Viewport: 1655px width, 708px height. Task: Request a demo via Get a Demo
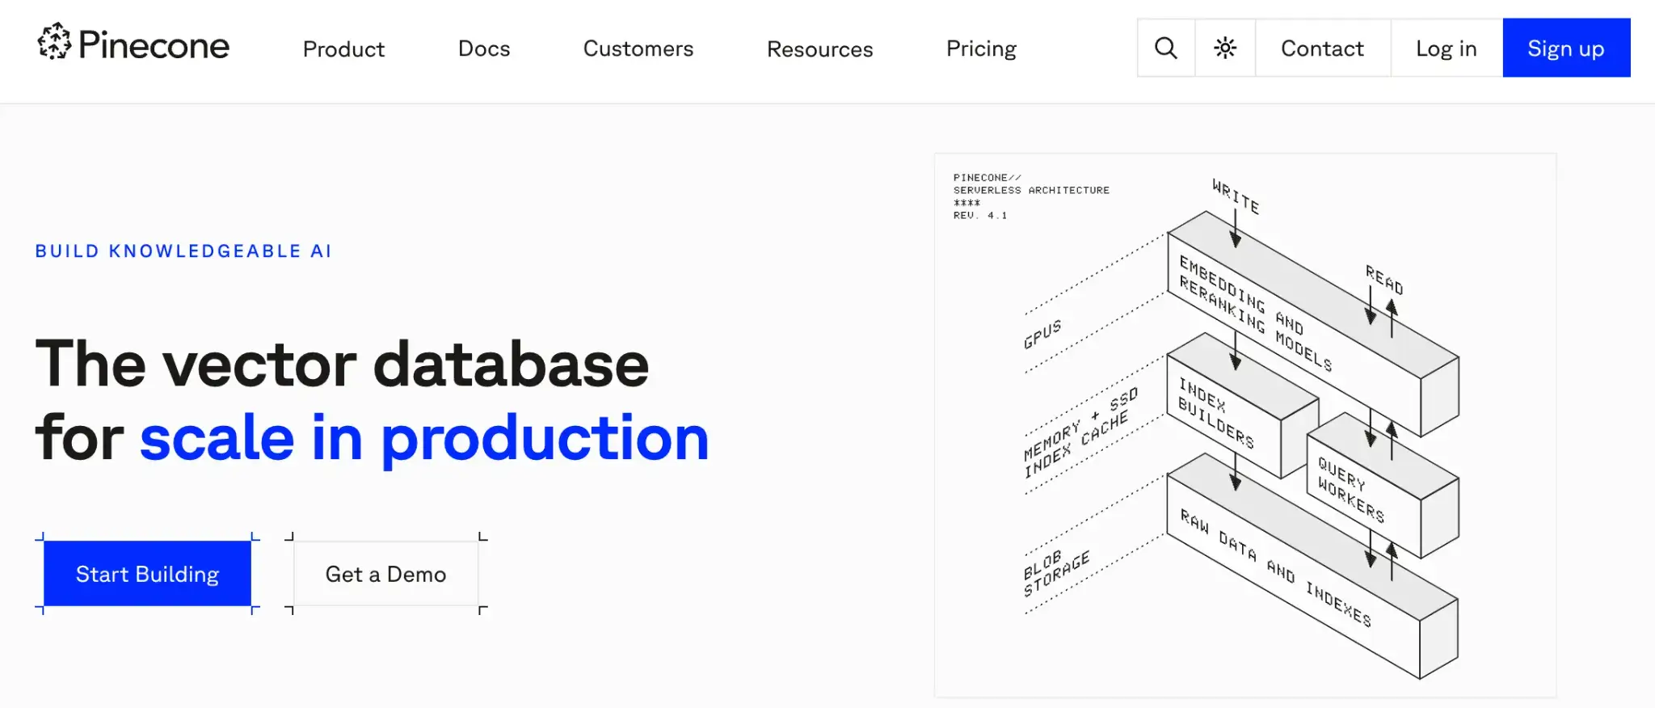[x=385, y=574]
